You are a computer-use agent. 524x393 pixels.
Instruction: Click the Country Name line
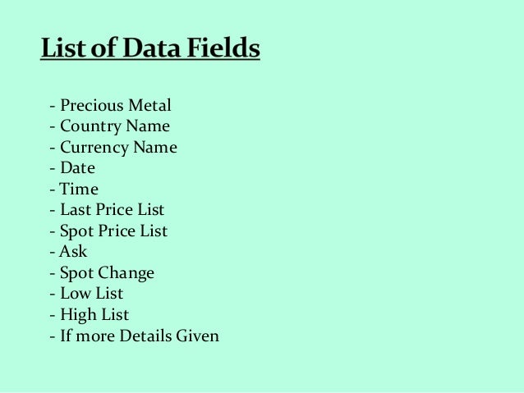click(109, 126)
